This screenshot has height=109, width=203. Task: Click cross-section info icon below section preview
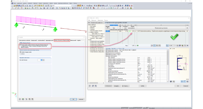pyautogui.click(x=171, y=81)
